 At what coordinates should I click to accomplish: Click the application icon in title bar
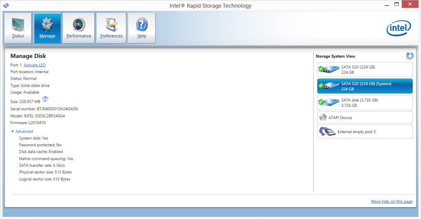tap(5, 5)
